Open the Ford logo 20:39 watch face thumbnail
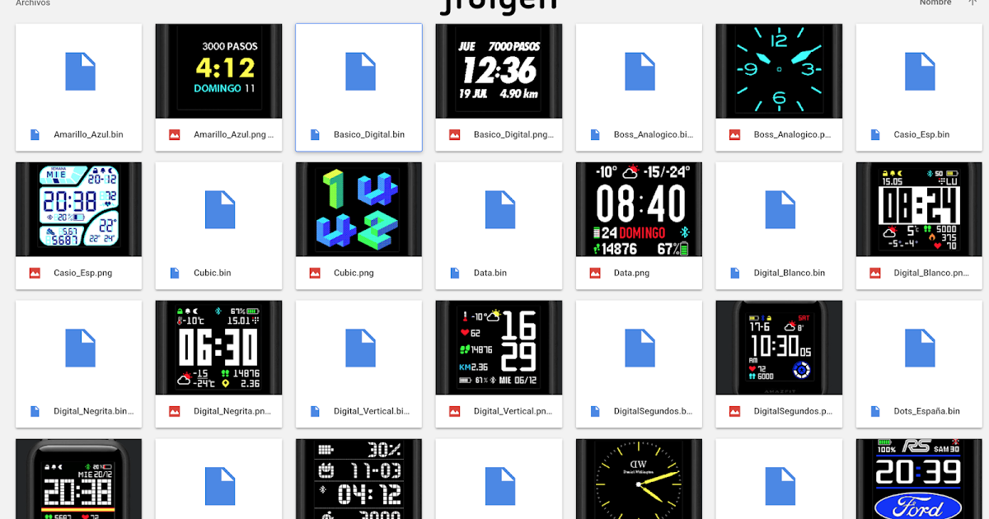 click(x=919, y=479)
